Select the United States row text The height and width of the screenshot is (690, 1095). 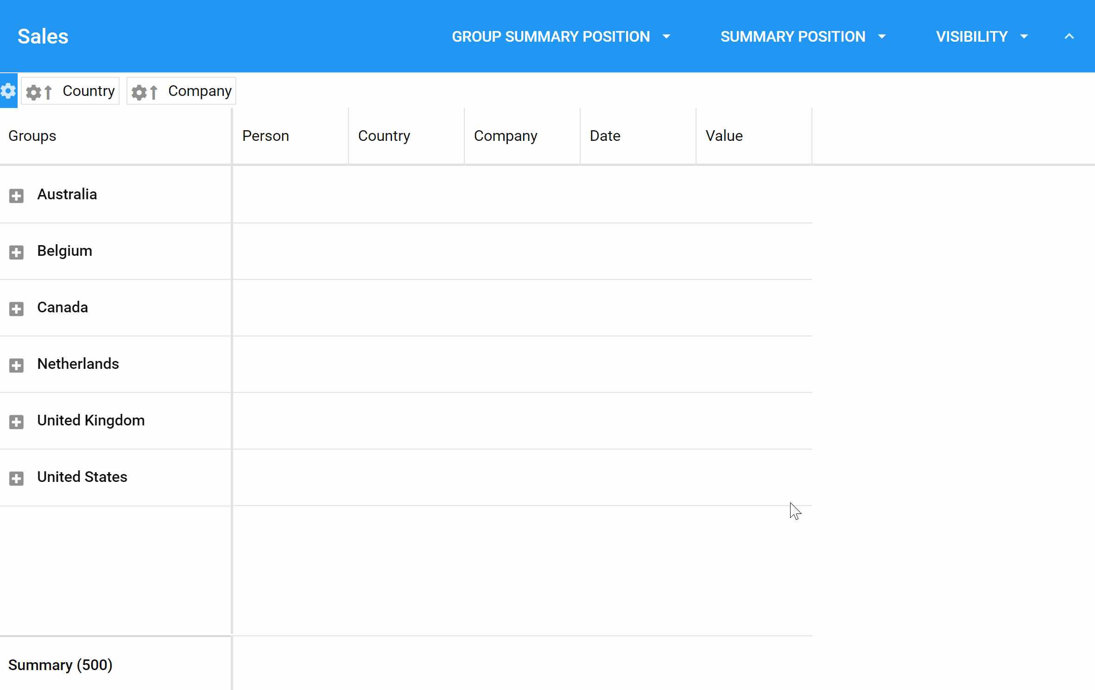(82, 477)
